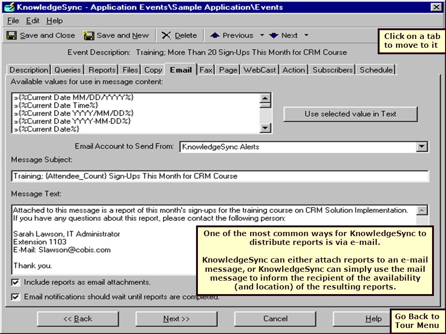This screenshot has height=334, width=446.
Task: Select {%Current Date MM/DD/YYYY%} value
Action: pos(74,97)
